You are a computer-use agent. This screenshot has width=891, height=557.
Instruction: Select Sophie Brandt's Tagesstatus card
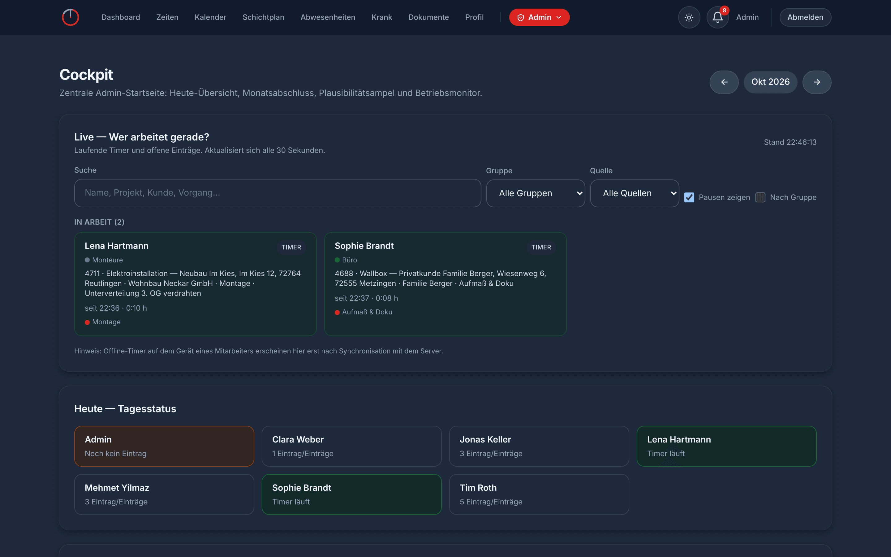352,494
